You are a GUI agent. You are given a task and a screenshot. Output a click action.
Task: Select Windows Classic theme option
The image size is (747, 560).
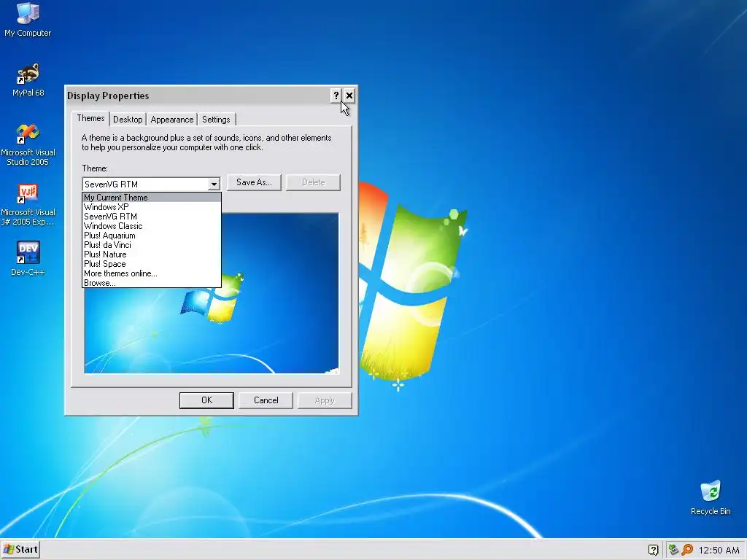coord(152,226)
